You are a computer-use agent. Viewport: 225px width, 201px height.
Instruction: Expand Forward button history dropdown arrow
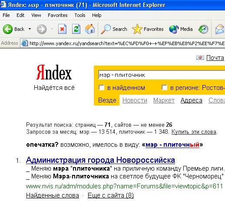click(52, 29)
